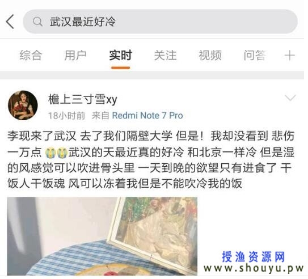Switch to the 综合 tab
308x279 pixels.
31,55
